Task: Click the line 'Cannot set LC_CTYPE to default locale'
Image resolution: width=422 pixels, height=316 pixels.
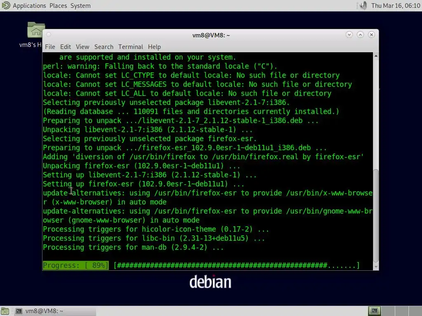Action: pyautogui.click(x=191, y=75)
